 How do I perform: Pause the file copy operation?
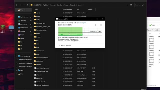point(96,25)
